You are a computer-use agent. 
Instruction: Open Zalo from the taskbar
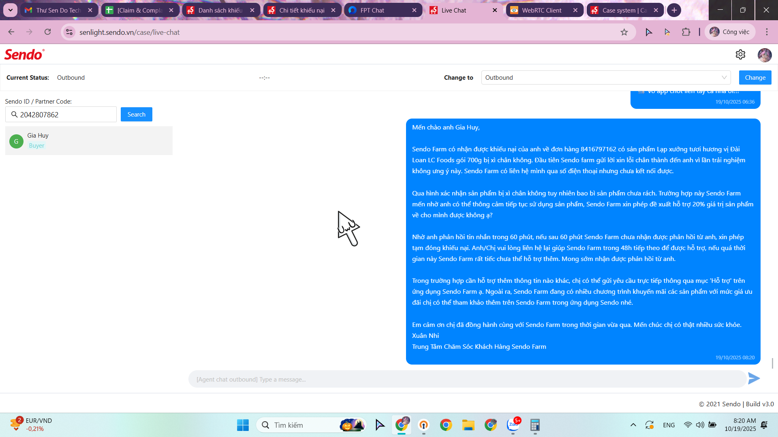coord(513,425)
